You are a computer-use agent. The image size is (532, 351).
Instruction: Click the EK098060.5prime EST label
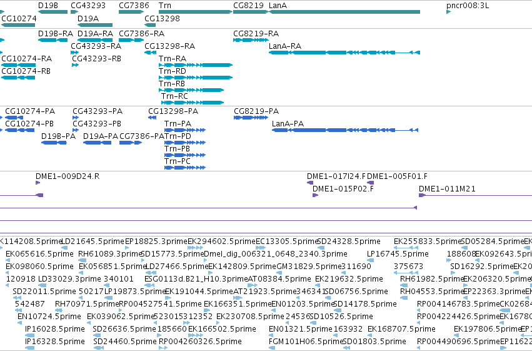39,267
